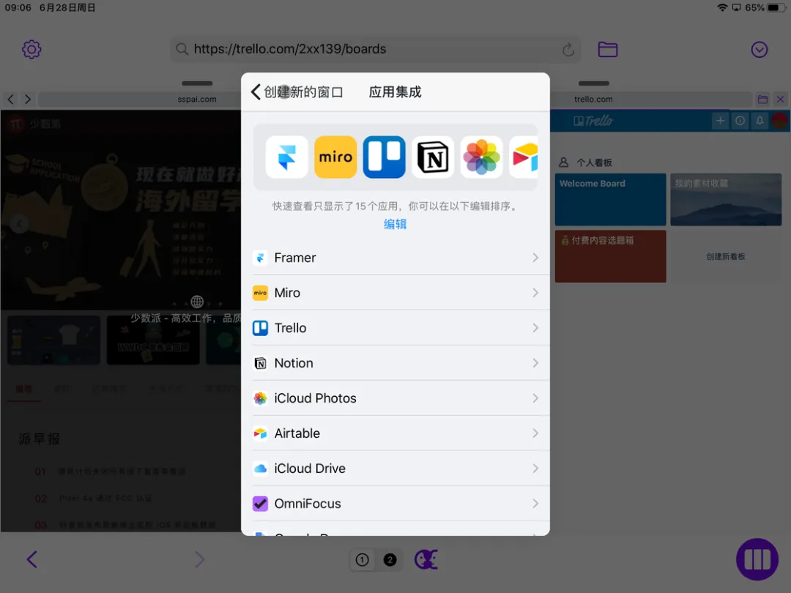Go back in sspai.com pane
The height and width of the screenshot is (593, 791).
[x=10, y=100]
